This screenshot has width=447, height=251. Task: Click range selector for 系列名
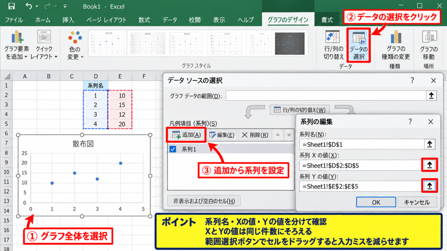(x=430, y=144)
